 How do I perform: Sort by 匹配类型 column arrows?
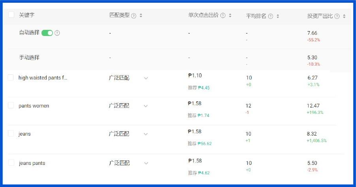coord(141,15)
